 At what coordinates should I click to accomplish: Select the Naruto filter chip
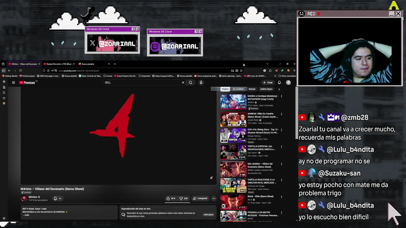[252, 89]
